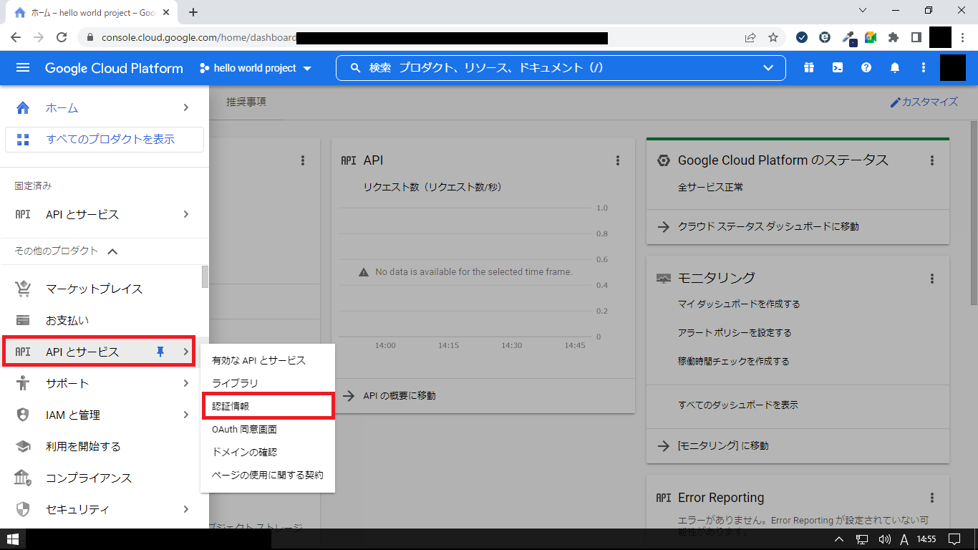Click the sidebar menu scrollbar thumb
The image size is (978, 550).
(205, 276)
